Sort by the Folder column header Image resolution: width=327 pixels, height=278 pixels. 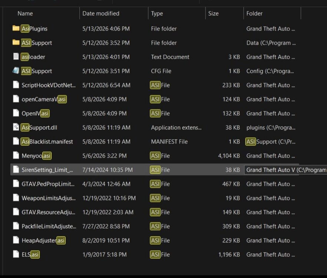(254, 14)
